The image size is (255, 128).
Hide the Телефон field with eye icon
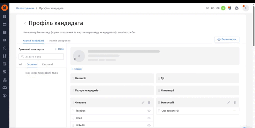149,111
